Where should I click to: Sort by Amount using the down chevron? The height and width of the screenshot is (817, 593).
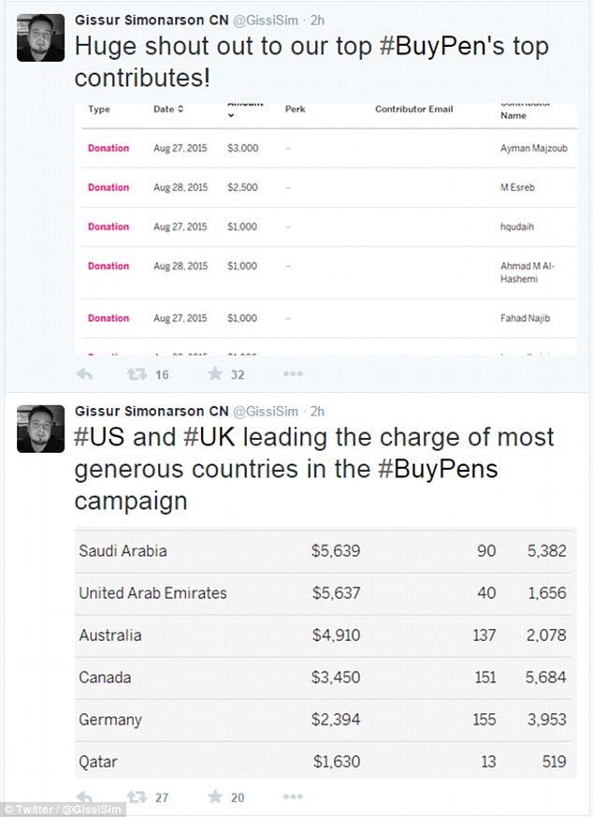231,116
